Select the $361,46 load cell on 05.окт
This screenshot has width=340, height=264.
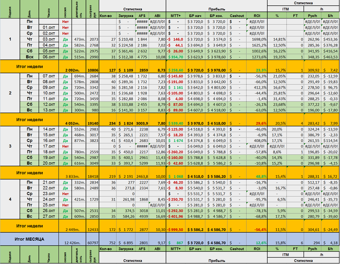(x=126, y=51)
